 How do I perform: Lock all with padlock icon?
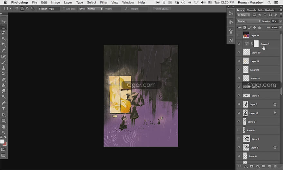259,28
